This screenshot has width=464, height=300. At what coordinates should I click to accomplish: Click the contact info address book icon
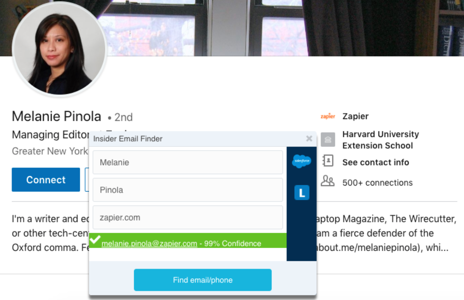[x=328, y=161]
